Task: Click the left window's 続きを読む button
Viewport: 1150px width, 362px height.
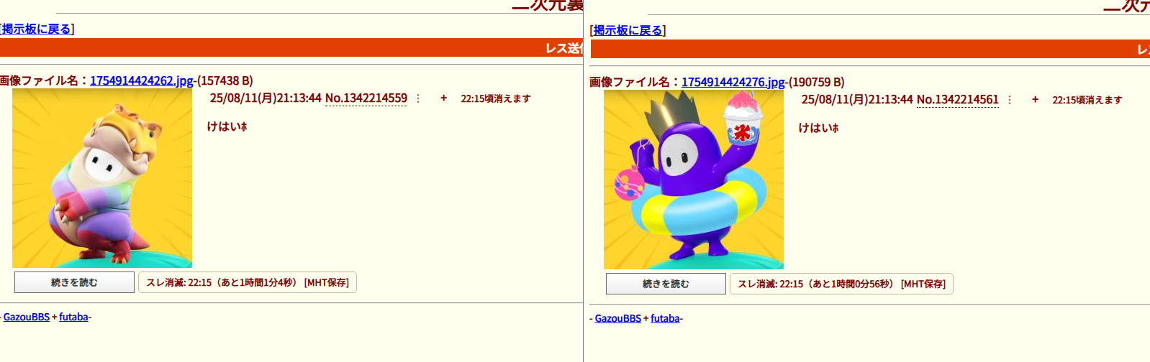Action: point(74,282)
